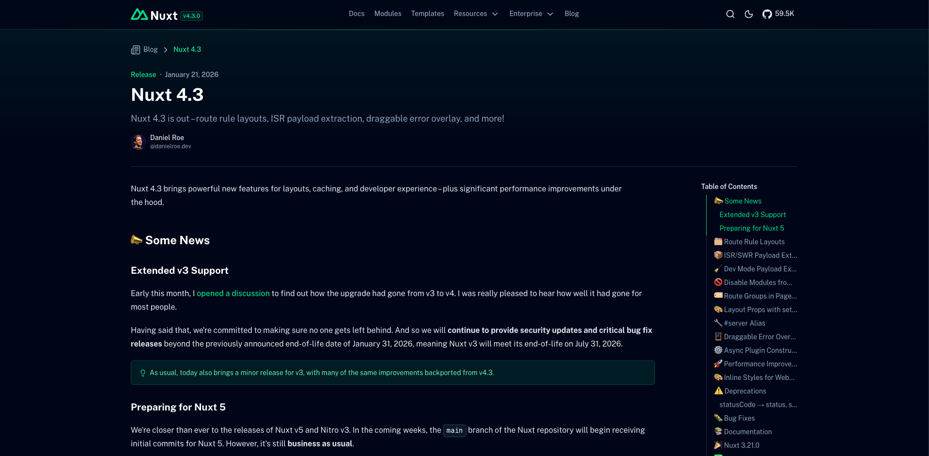
Task: Open the search magnifier icon
Action: [x=730, y=14]
